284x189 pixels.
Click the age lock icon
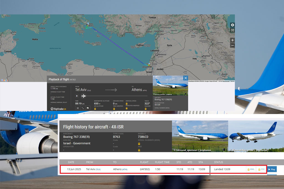(139, 150)
